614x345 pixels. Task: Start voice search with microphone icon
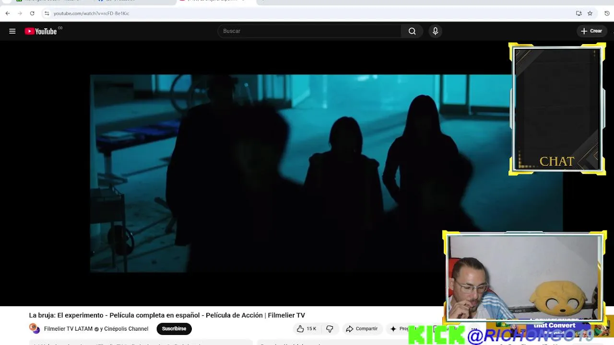point(435,31)
